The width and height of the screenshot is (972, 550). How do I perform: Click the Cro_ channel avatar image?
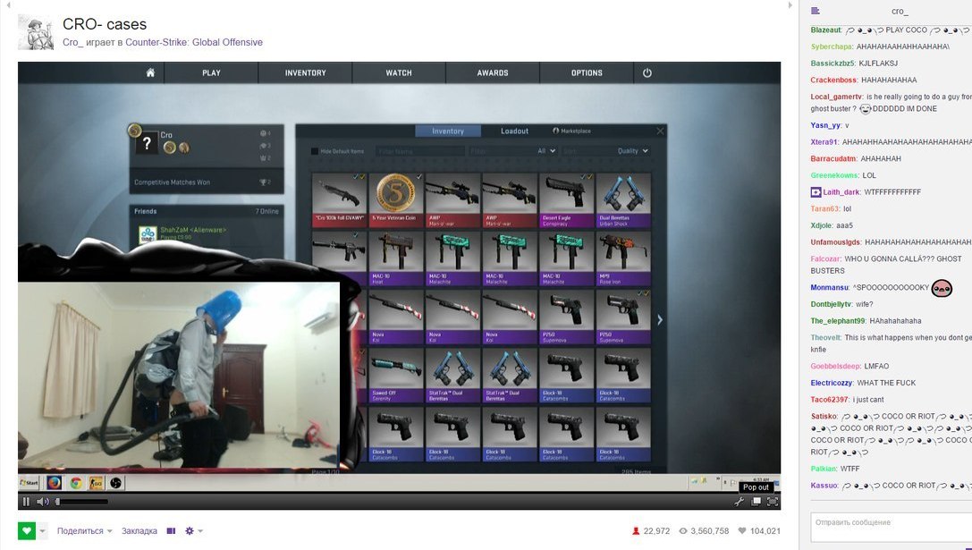point(36,32)
